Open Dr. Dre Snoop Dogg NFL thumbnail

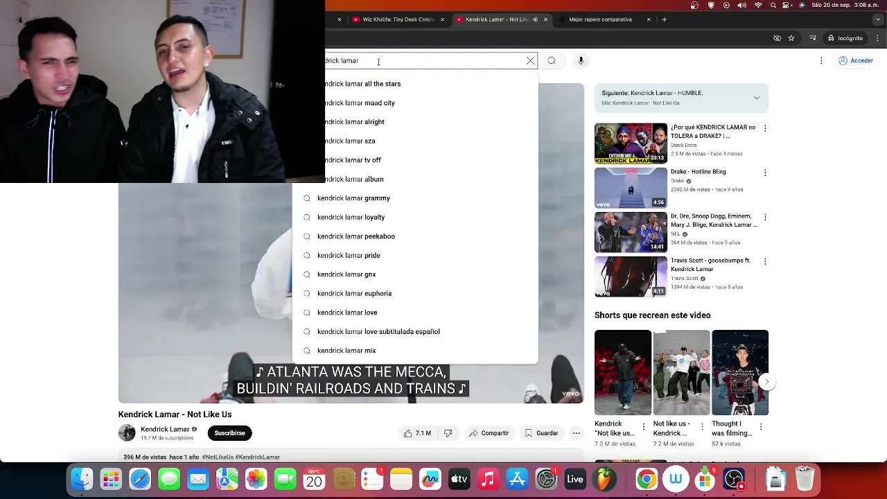click(631, 232)
